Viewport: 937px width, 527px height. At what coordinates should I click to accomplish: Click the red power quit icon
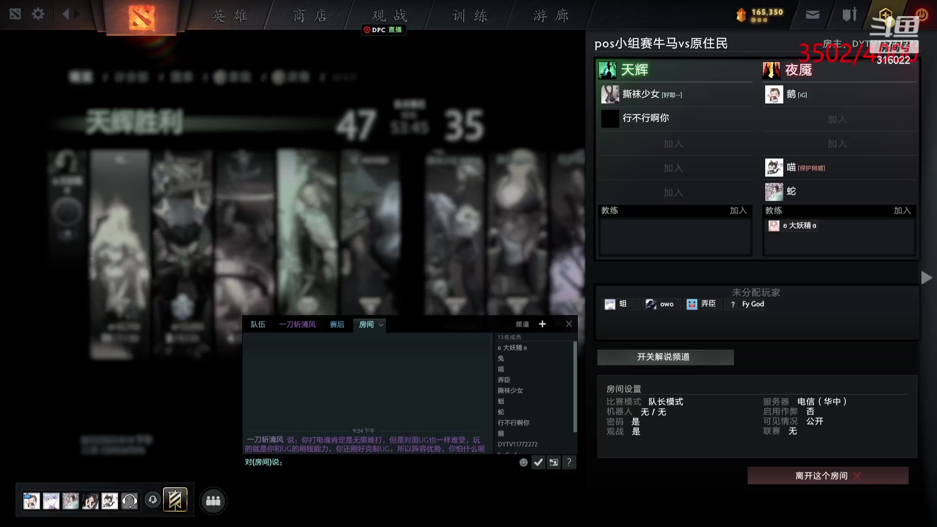[x=922, y=14]
